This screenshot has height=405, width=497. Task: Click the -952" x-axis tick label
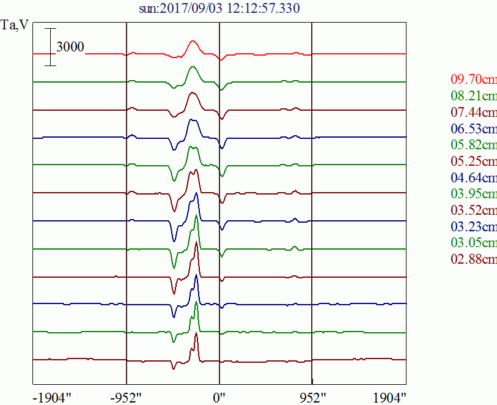pyautogui.click(x=125, y=398)
